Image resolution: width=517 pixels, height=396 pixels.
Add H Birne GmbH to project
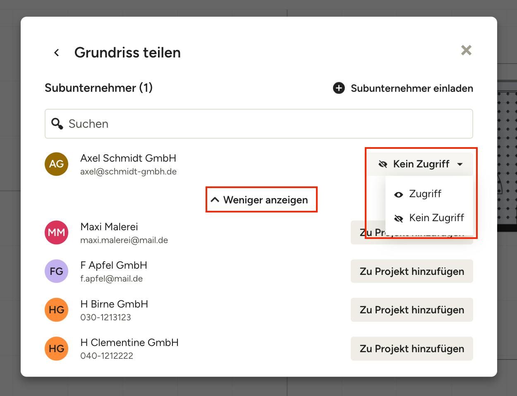click(412, 310)
